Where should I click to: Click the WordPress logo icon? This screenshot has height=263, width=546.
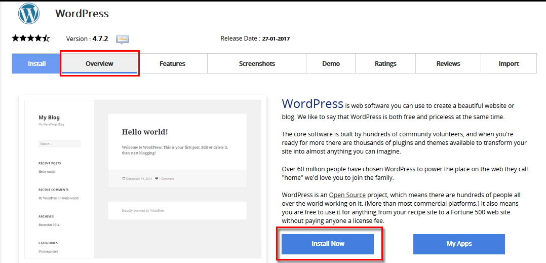(x=29, y=13)
